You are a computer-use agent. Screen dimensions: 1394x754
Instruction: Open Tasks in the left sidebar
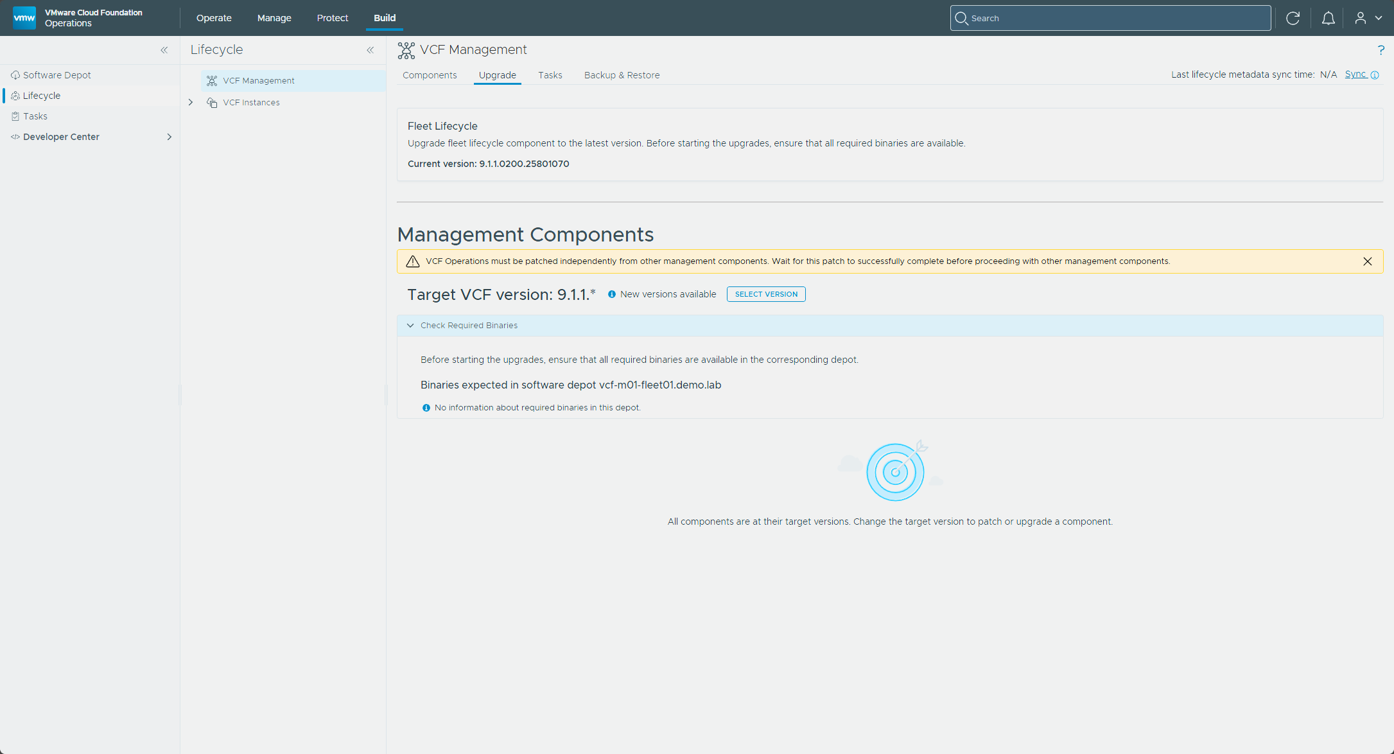pyautogui.click(x=35, y=116)
